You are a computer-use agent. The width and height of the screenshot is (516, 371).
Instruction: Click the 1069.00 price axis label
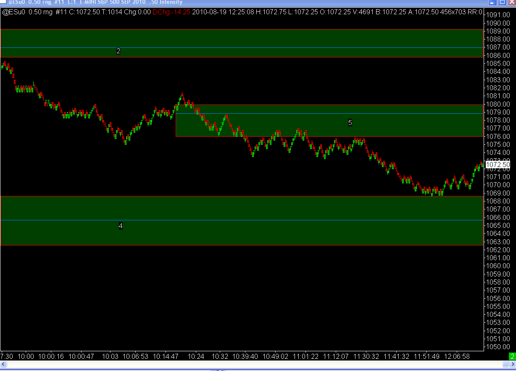(498, 193)
